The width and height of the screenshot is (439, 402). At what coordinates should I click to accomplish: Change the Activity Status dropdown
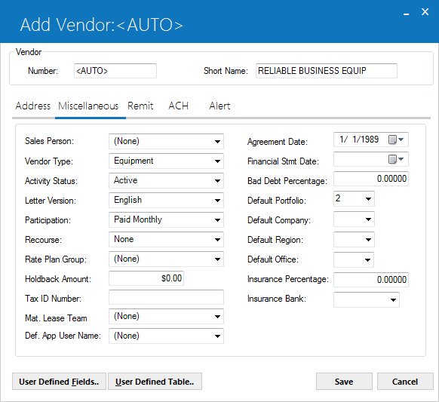tap(166, 180)
